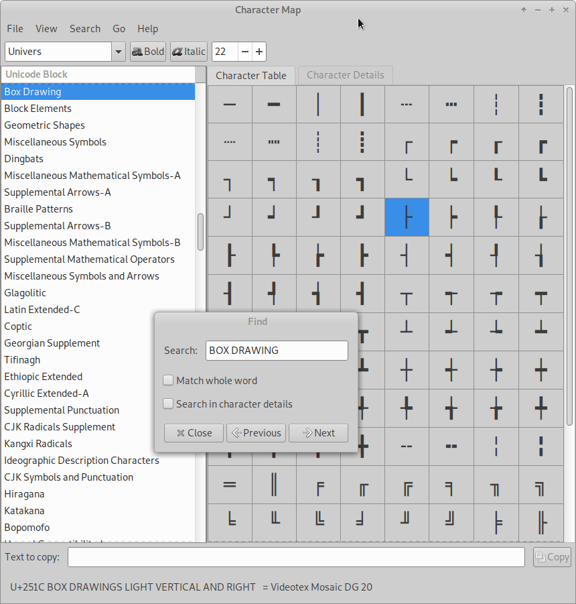The image size is (576, 604).
Task: Open the Go menu
Action: 119,29
